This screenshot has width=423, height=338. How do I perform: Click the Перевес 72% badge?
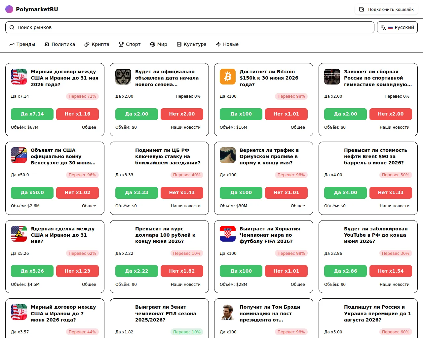click(82, 96)
